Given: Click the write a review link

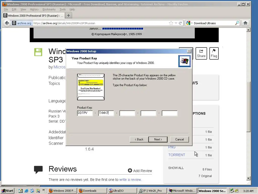Looking at the screenshot, I should pos(130,180).
